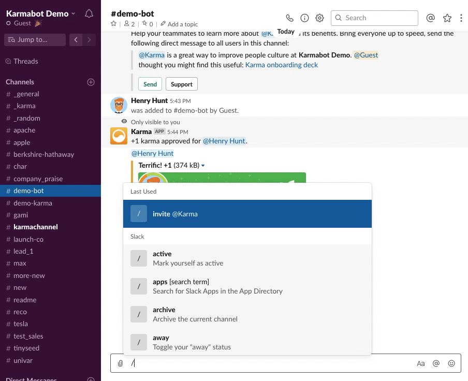Image resolution: width=468 pixels, height=381 pixels.
Task: Click @Henry Hunt in karma approved message
Action: [224, 141]
